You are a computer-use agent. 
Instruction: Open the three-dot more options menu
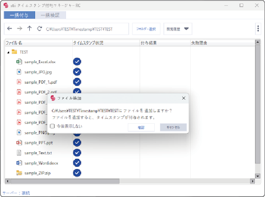[258, 29]
